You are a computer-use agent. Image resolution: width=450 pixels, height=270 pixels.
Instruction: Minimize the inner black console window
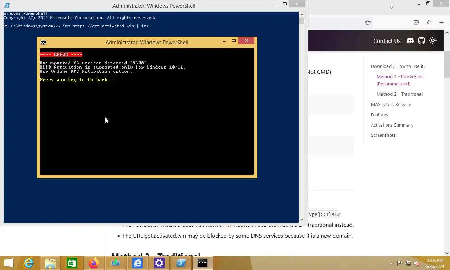point(224,41)
